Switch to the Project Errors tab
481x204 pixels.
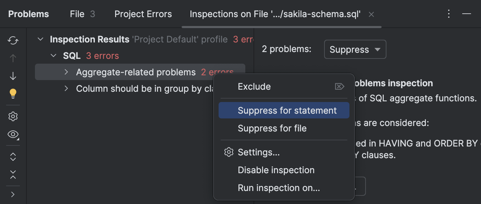[143, 14]
